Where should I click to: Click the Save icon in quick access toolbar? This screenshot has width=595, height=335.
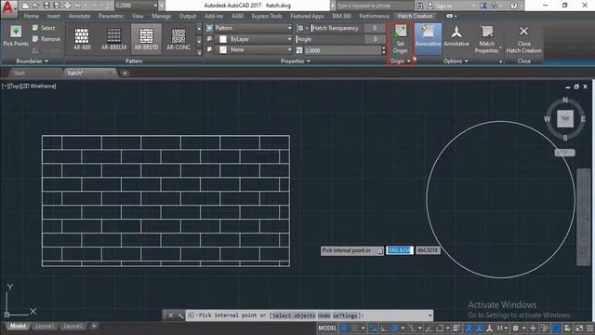click(46, 6)
